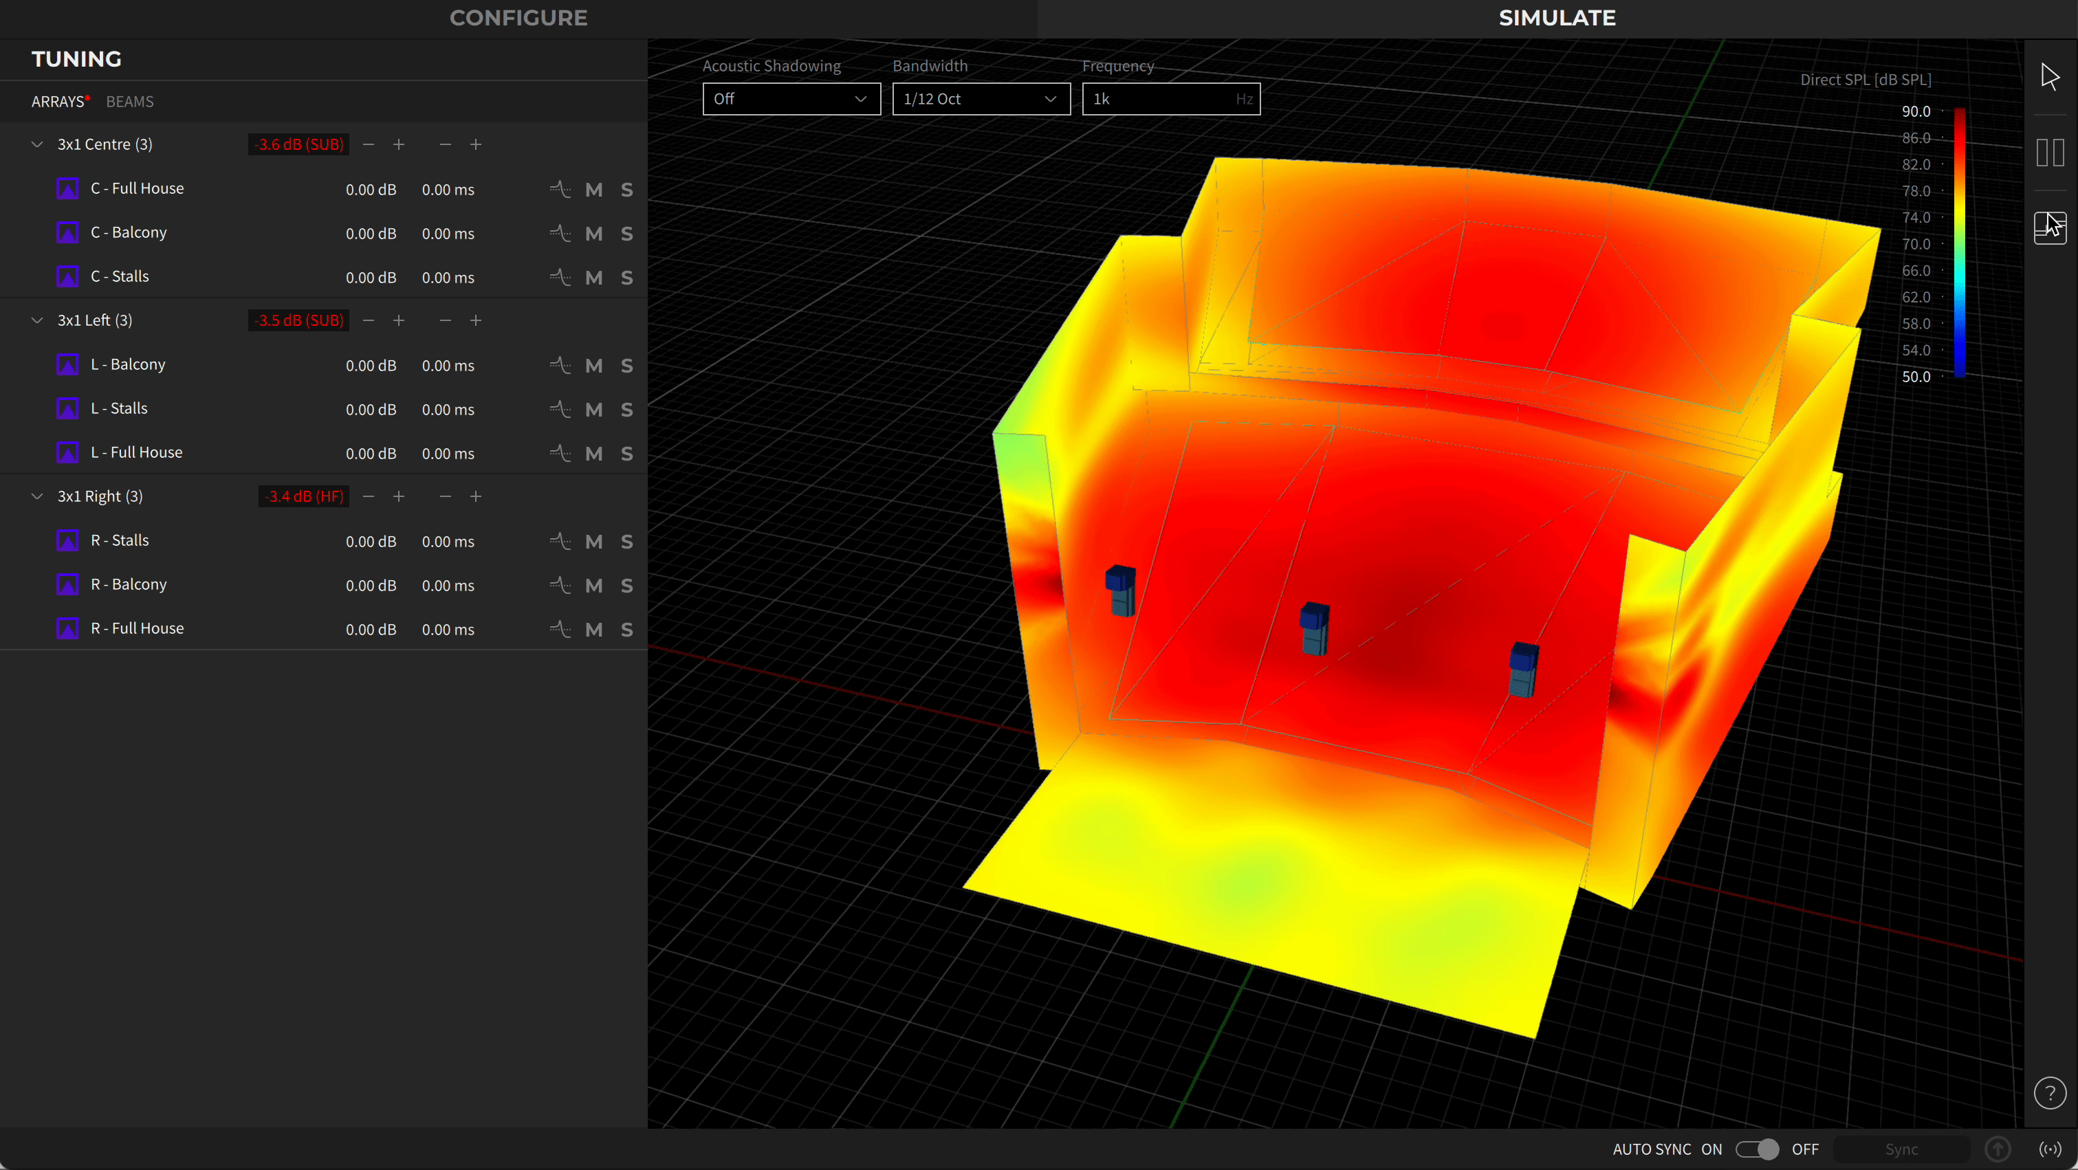2078x1170 pixels.
Task: Select the ARRAYS sub-tab
Action: coord(57,102)
